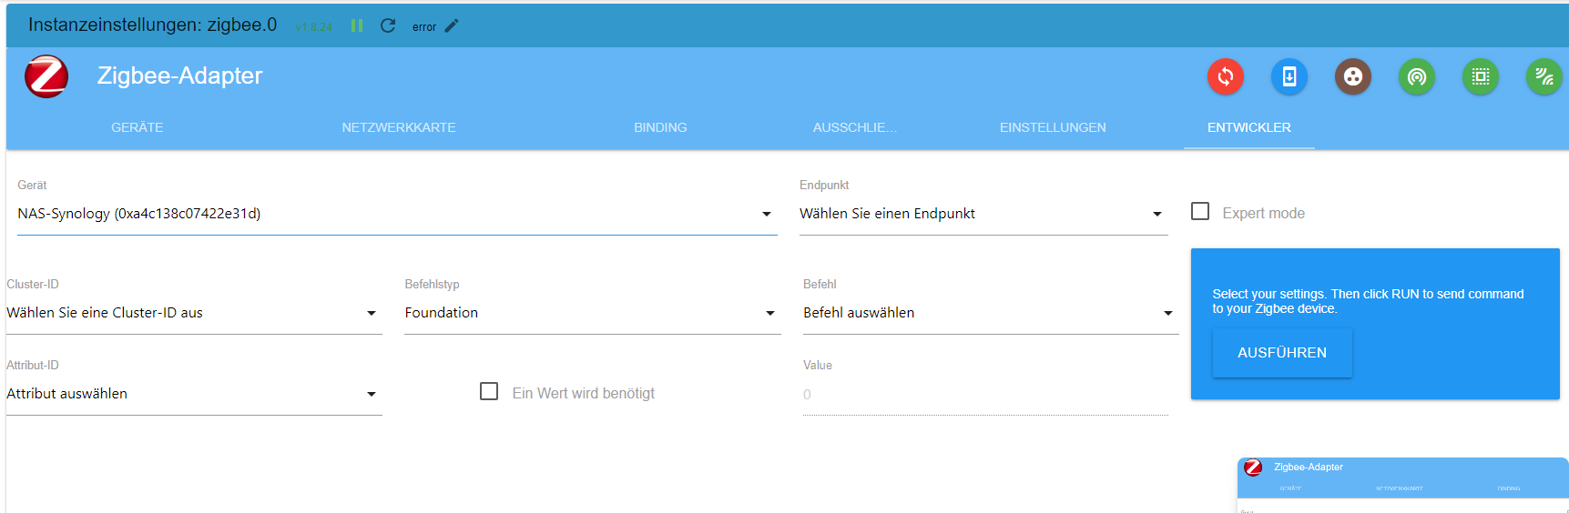This screenshot has width=1569, height=513.
Task: Click the Zigbee-Adapter thumbnail preview
Action: 1402,486
